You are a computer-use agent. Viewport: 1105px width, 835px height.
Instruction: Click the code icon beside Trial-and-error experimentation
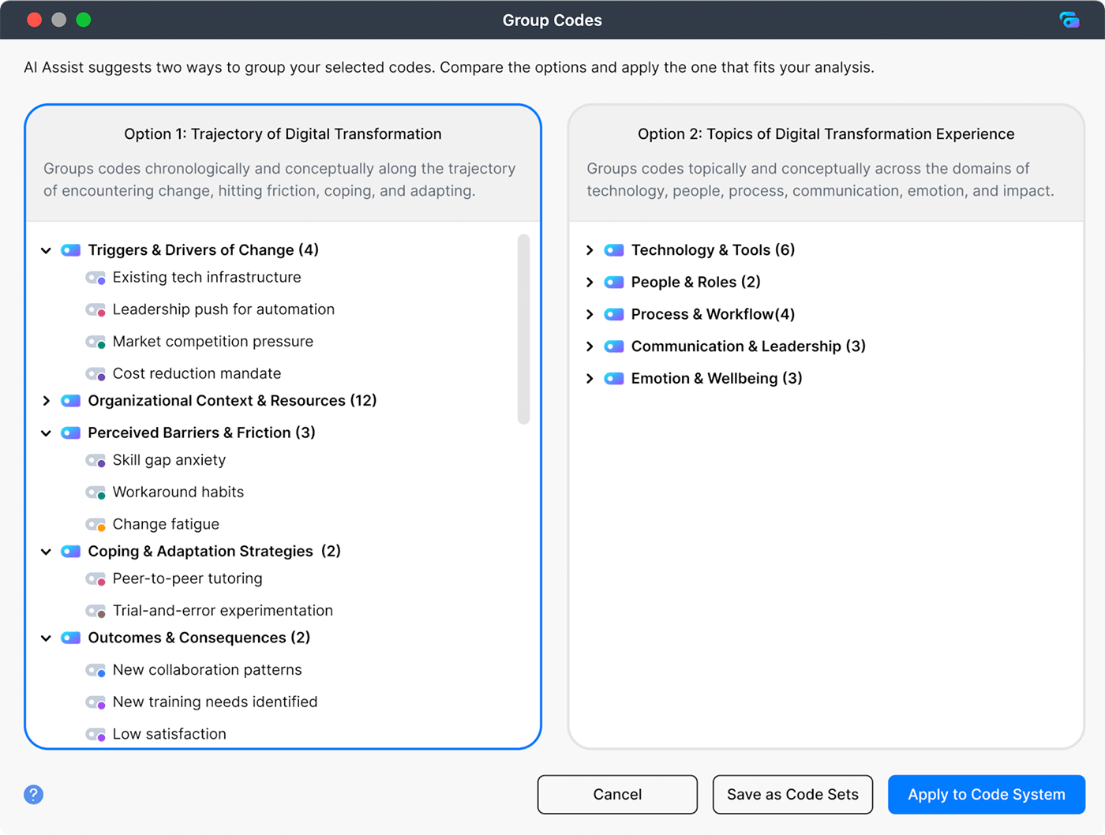pos(96,611)
